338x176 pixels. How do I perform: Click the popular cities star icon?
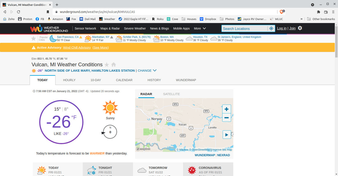click(34, 39)
